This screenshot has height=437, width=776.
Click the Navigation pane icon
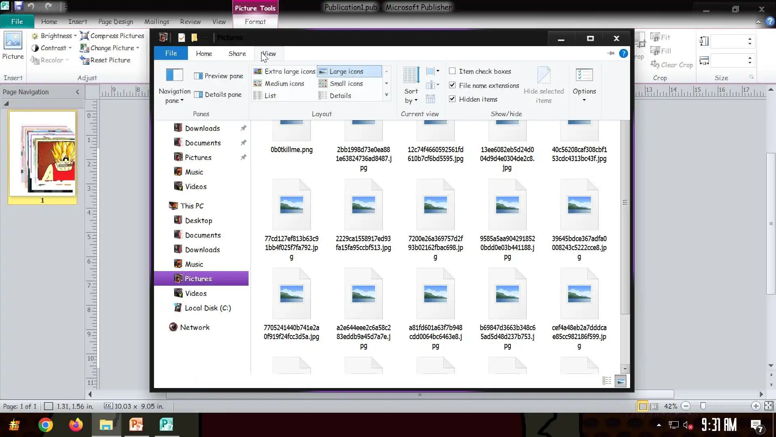pos(174,75)
